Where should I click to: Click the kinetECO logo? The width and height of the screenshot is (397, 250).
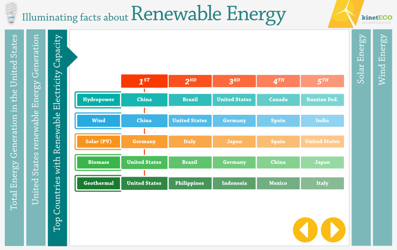pos(360,14)
